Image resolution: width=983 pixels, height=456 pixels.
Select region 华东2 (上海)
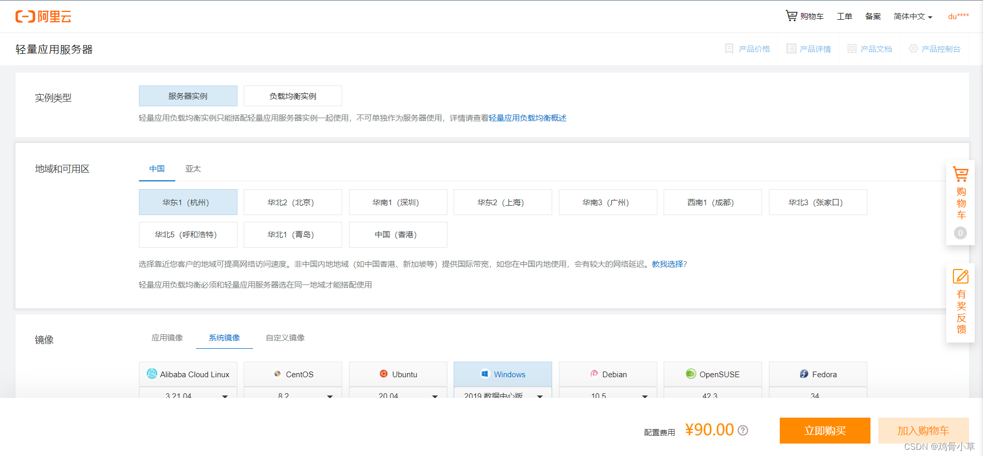(x=503, y=202)
